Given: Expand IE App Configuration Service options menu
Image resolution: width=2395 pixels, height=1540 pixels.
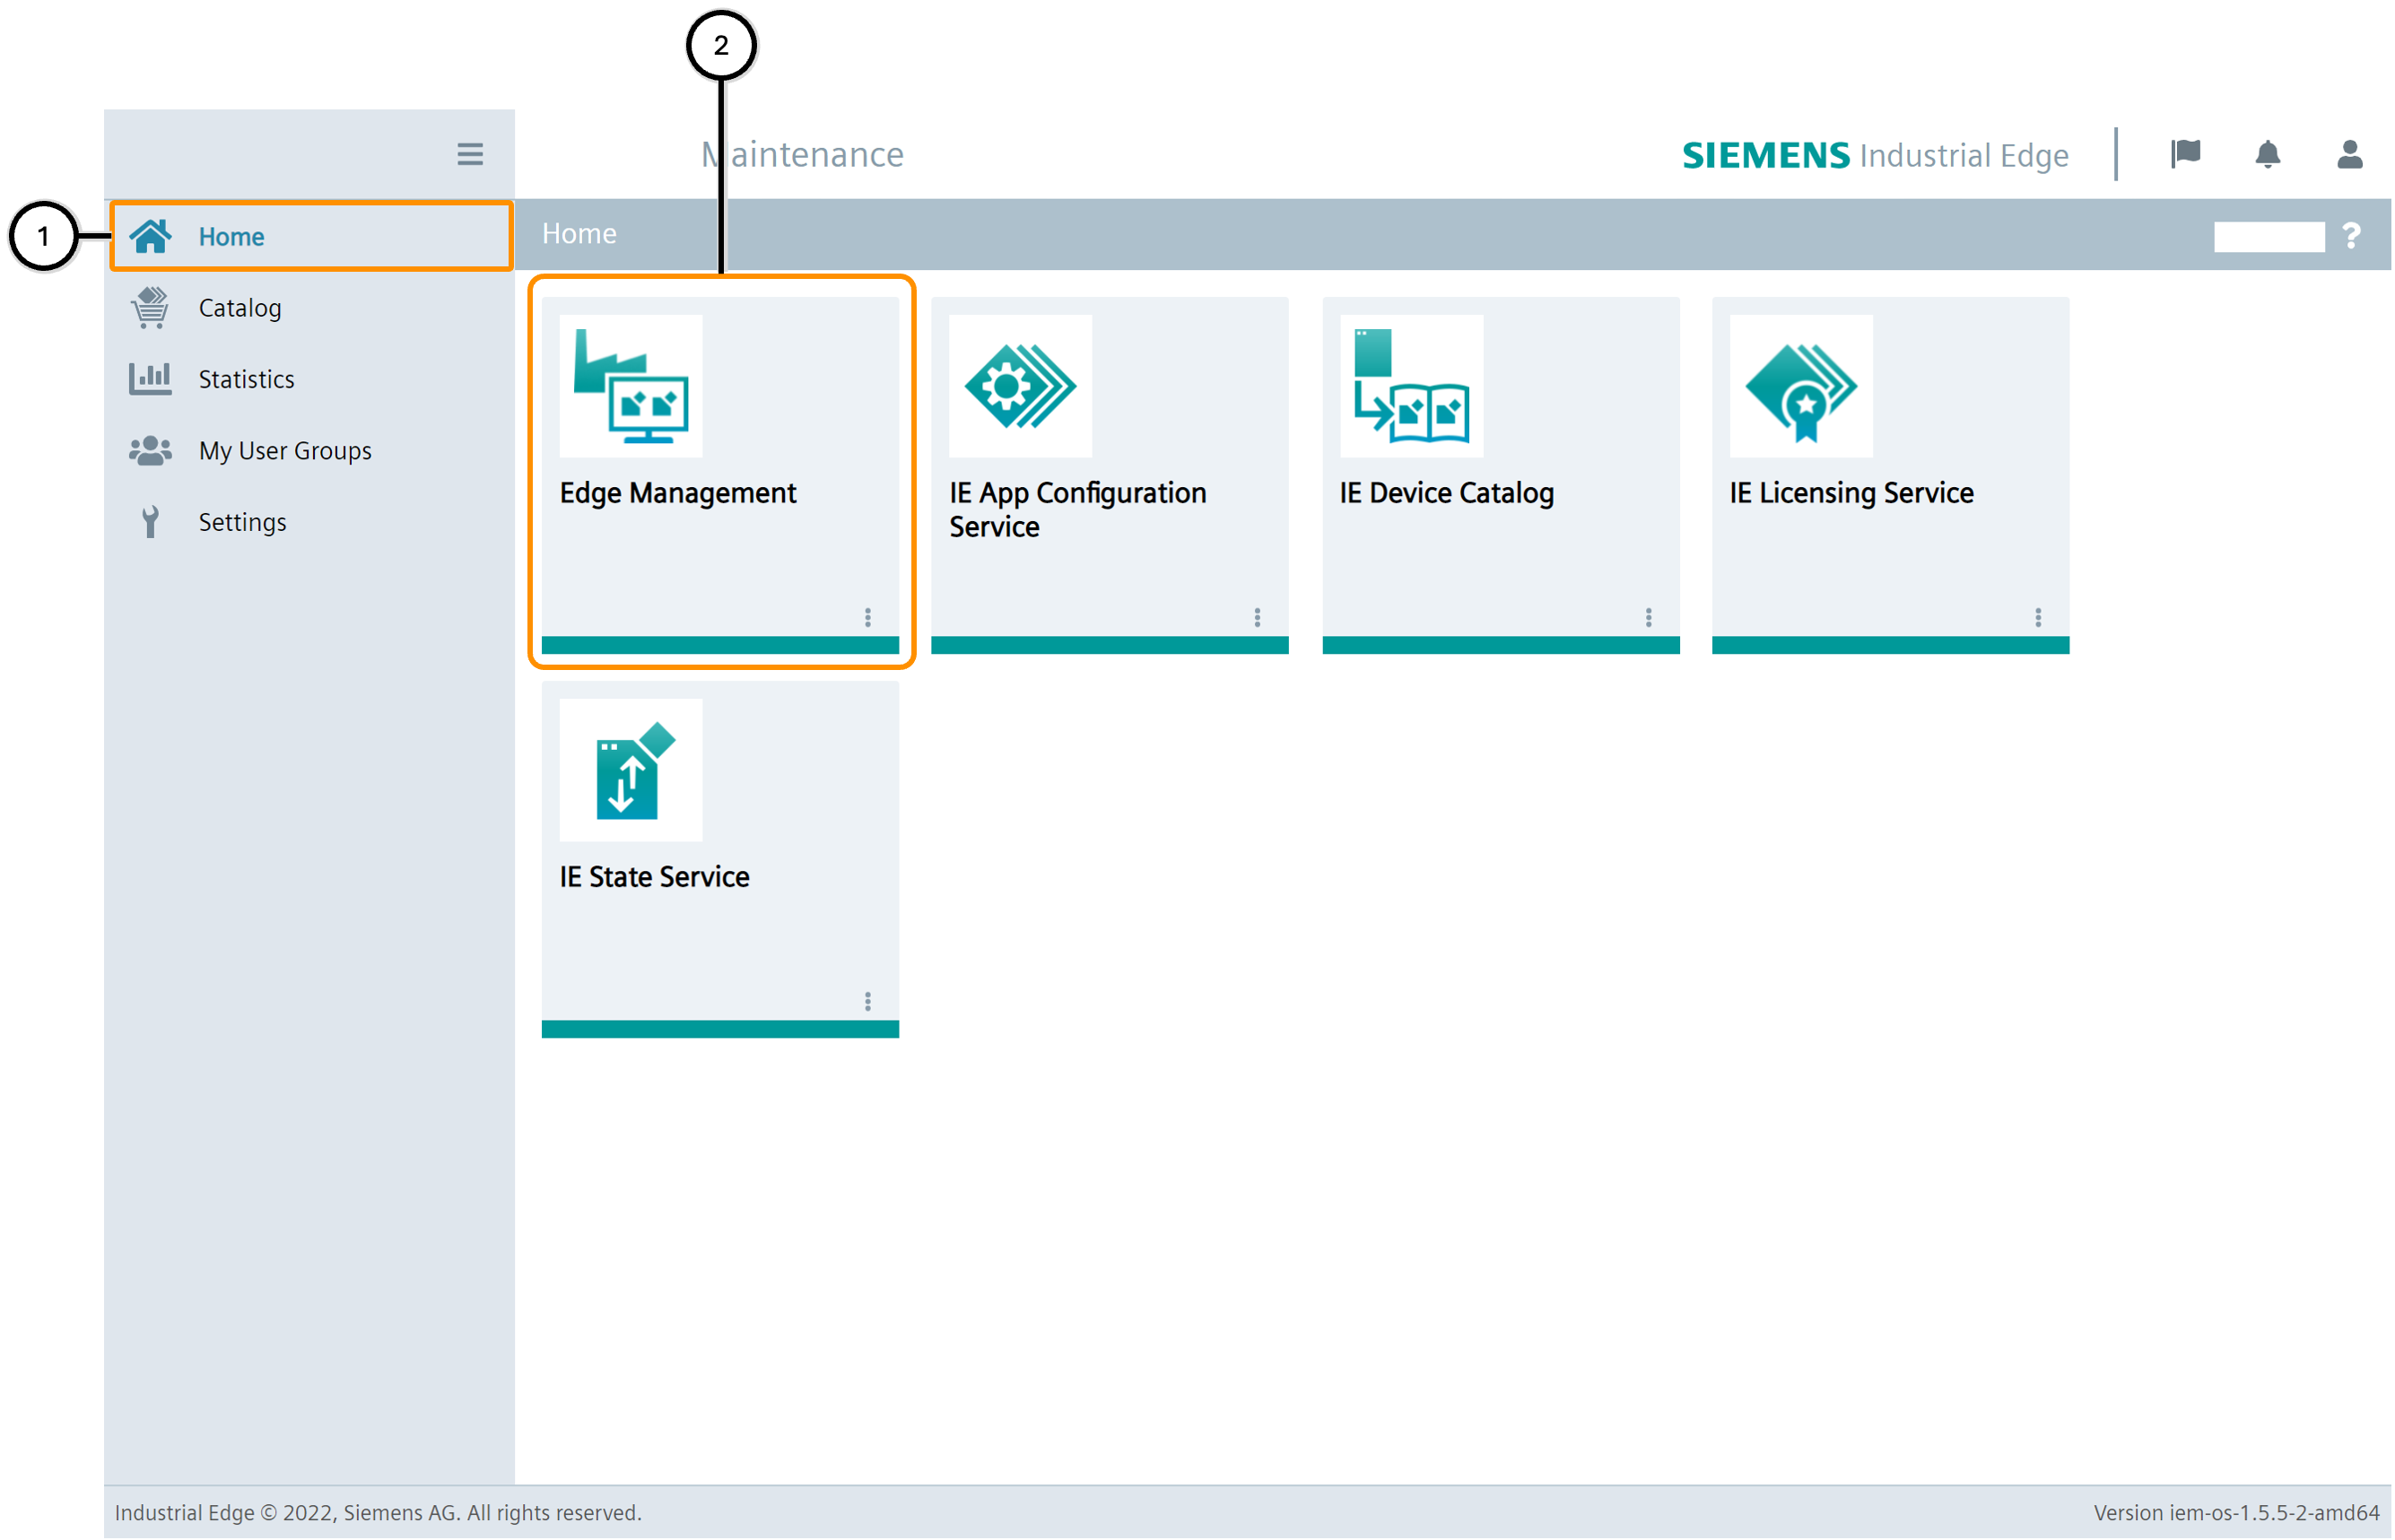Looking at the screenshot, I should (x=1257, y=617).
